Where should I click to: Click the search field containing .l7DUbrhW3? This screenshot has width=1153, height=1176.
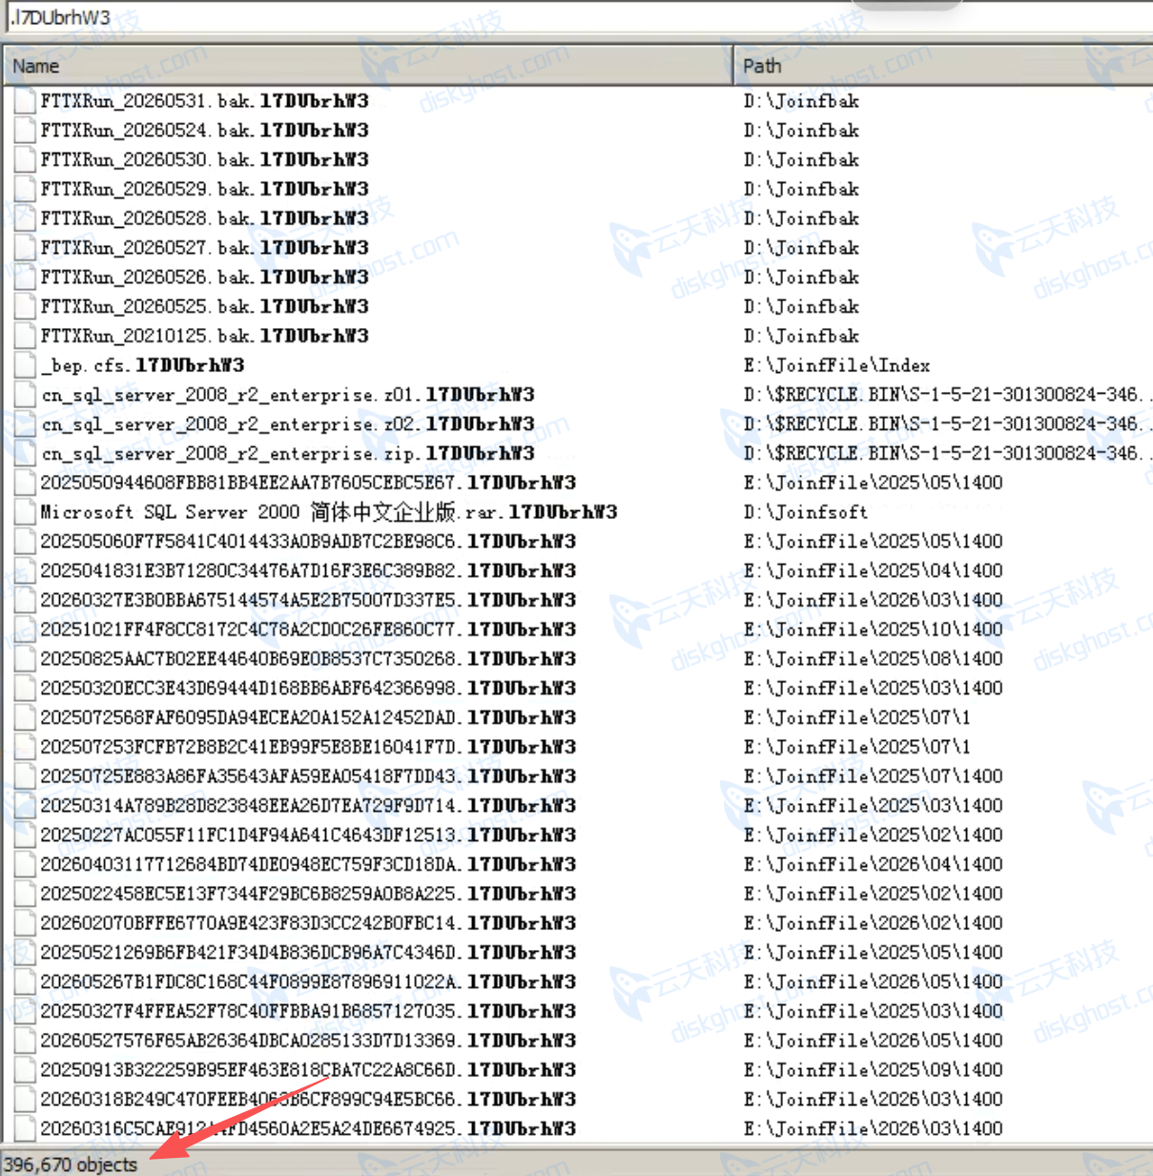(x=578, y=17)
